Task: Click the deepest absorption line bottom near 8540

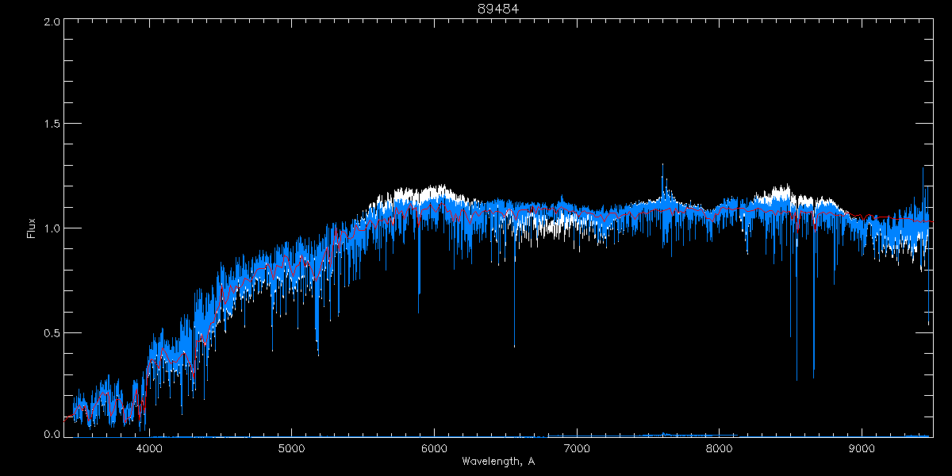Action: coord(797,379)
